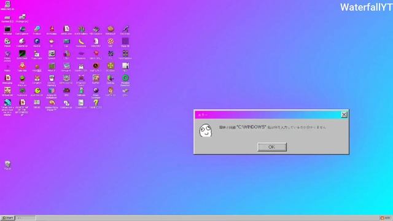The image size is (393, 221).
Task: Close the error dialog with X button
Action: (x=344, y=115)
